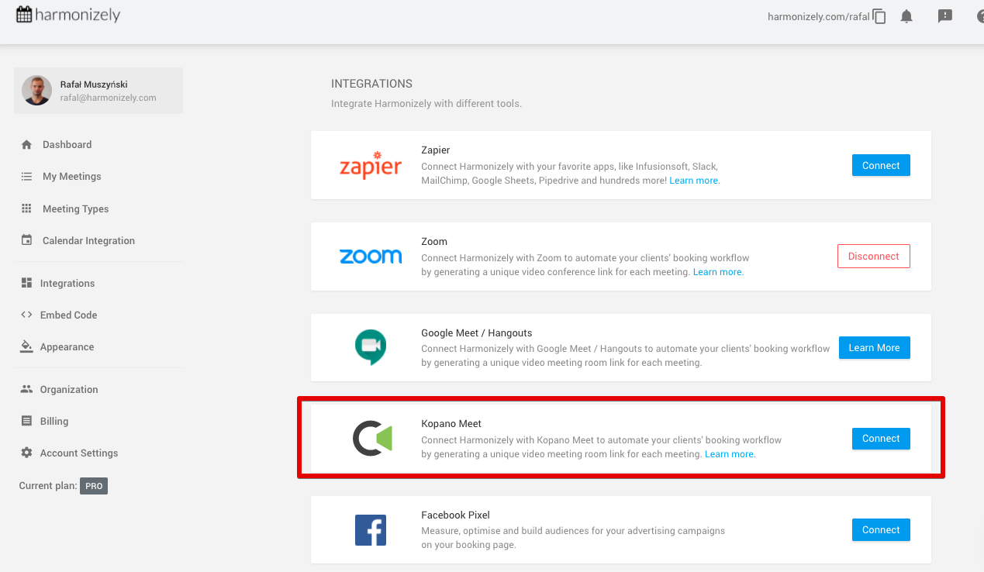This screenshot has width=984, height=572.
Task: Click the Kopano Meet card title
Action: 451,424
